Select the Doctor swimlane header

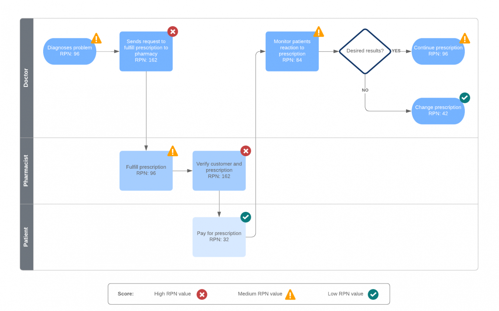click(x=26, y=78)
